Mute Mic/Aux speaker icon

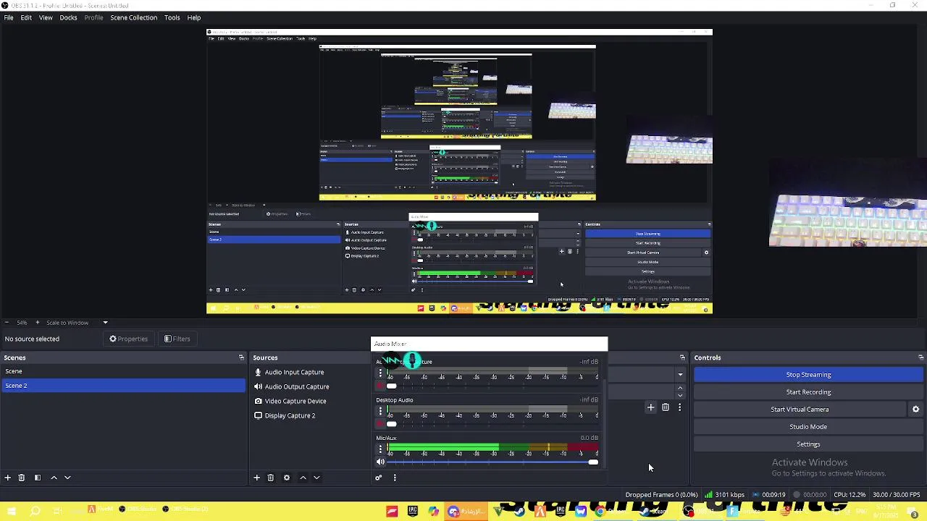pyautogui.click(x=380, y=462)
